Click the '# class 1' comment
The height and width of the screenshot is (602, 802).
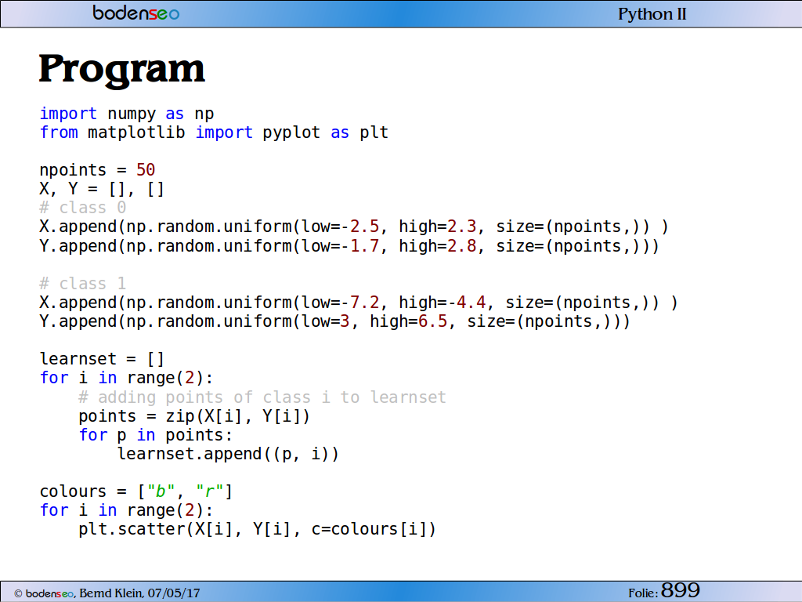click(83, 283)
